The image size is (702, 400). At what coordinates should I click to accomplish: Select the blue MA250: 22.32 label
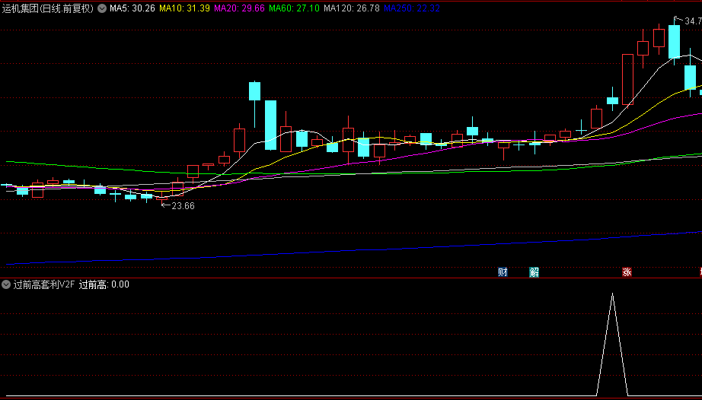412,8
